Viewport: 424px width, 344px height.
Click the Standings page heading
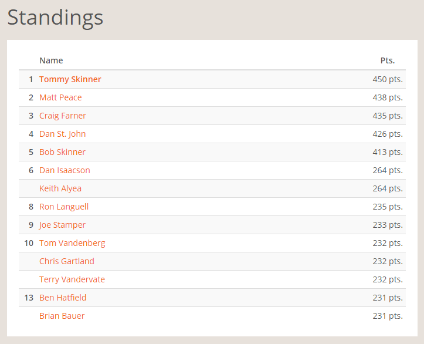(x=55, y=18)
